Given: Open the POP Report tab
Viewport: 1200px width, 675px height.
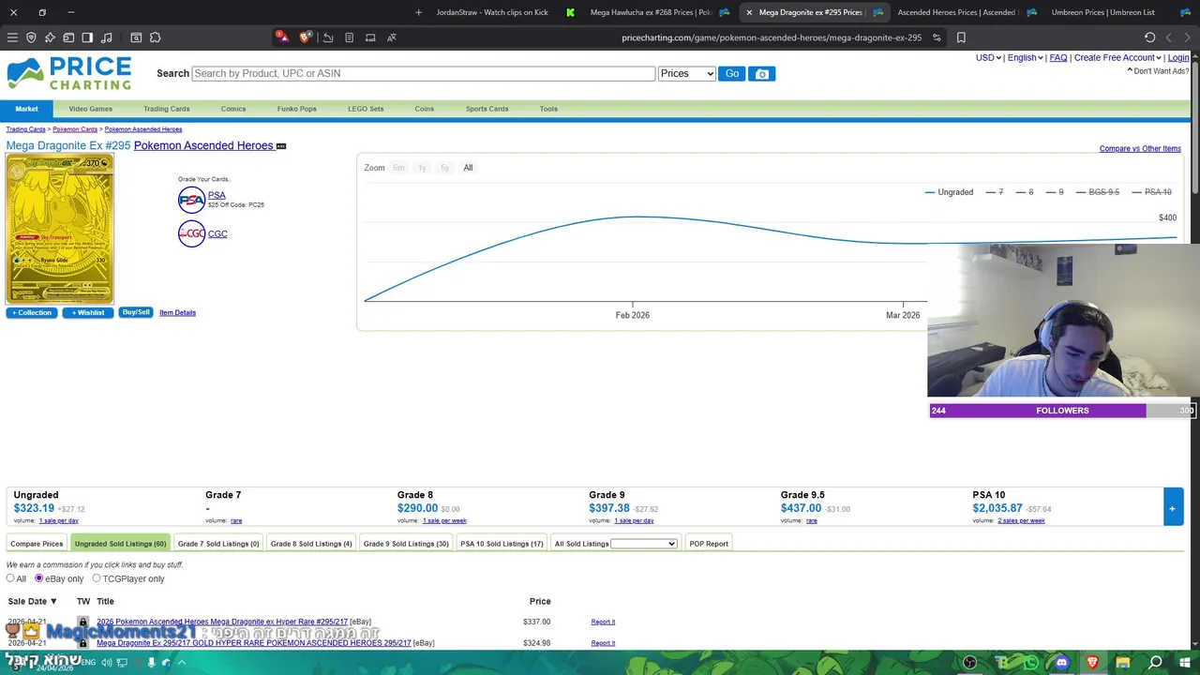Looking at the screenshot, I should (709, 544).
